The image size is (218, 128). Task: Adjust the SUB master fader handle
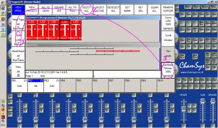[x=203, y=101]
